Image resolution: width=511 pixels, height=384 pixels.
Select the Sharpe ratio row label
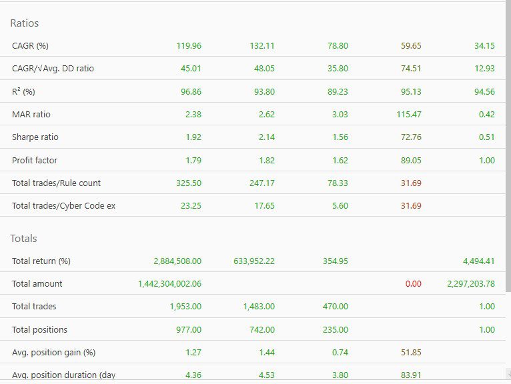(35, 137)
